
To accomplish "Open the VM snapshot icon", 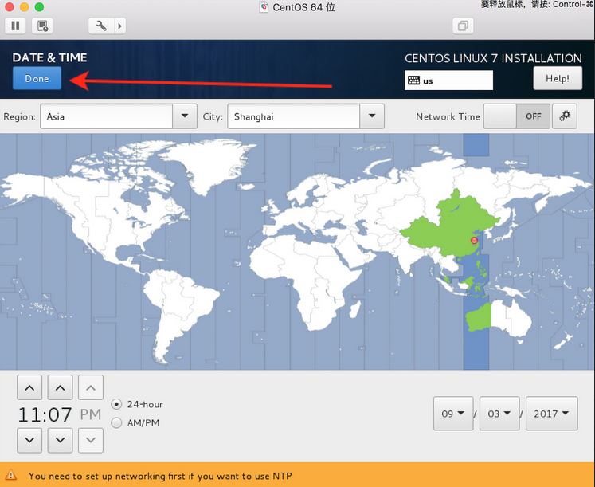I will coord(42,26).
